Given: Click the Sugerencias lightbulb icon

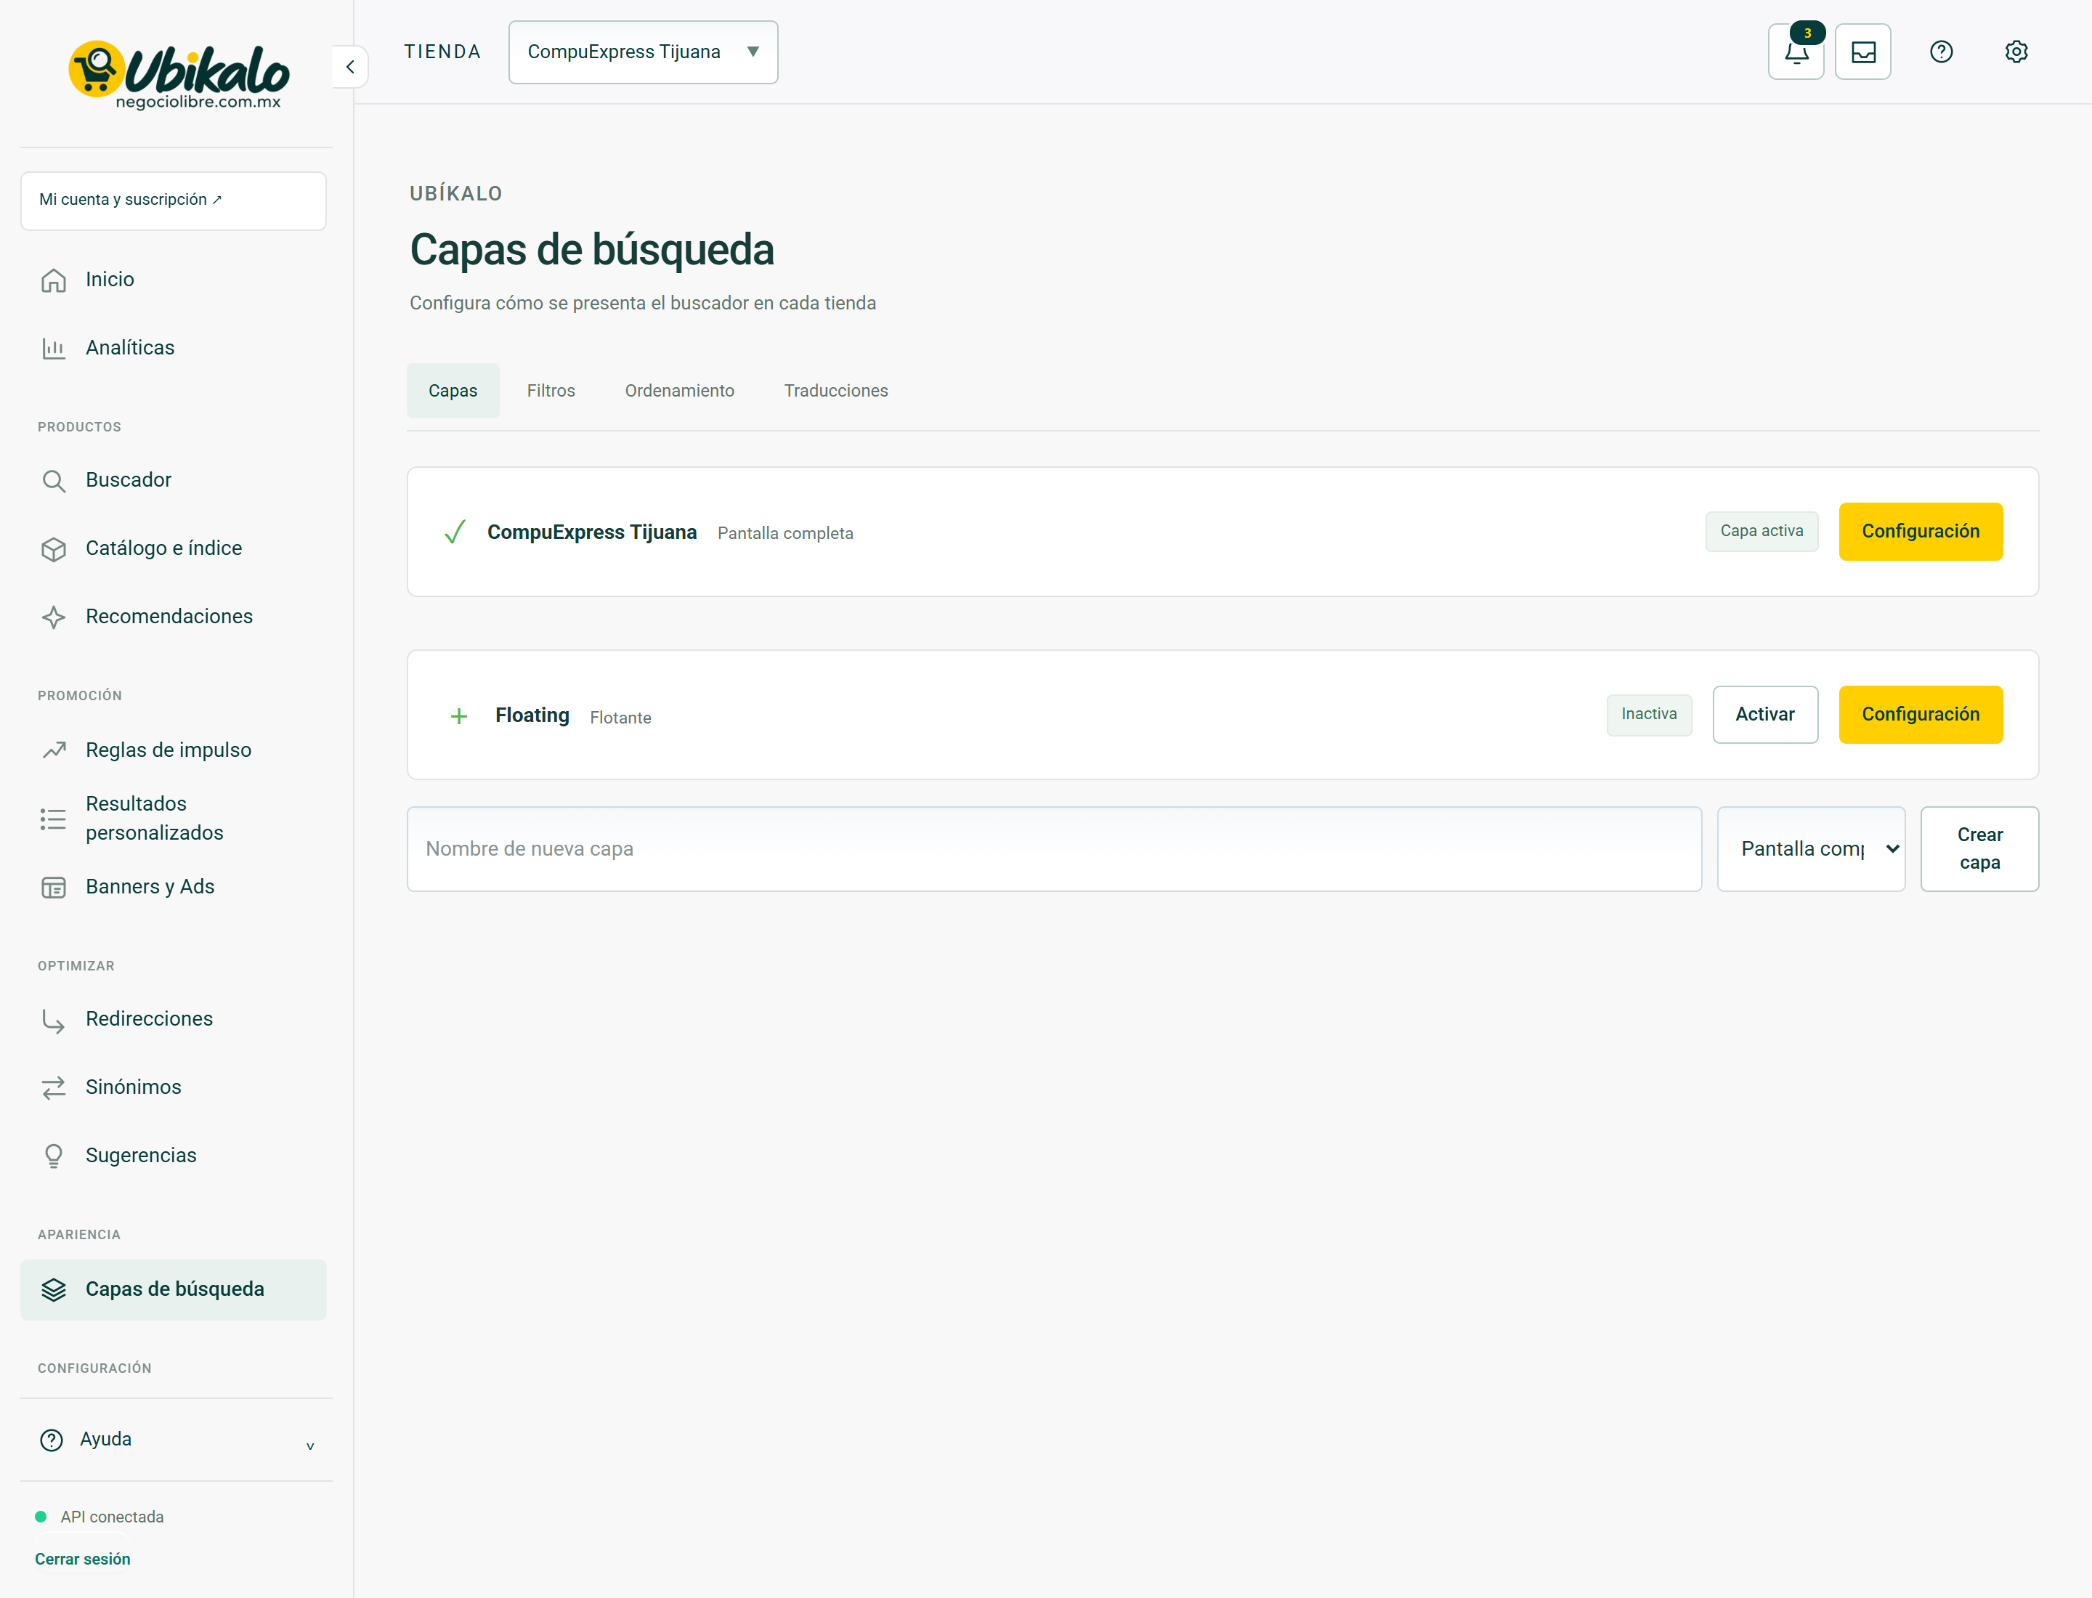Looking at the screenshot, I should click(54, 1156).
